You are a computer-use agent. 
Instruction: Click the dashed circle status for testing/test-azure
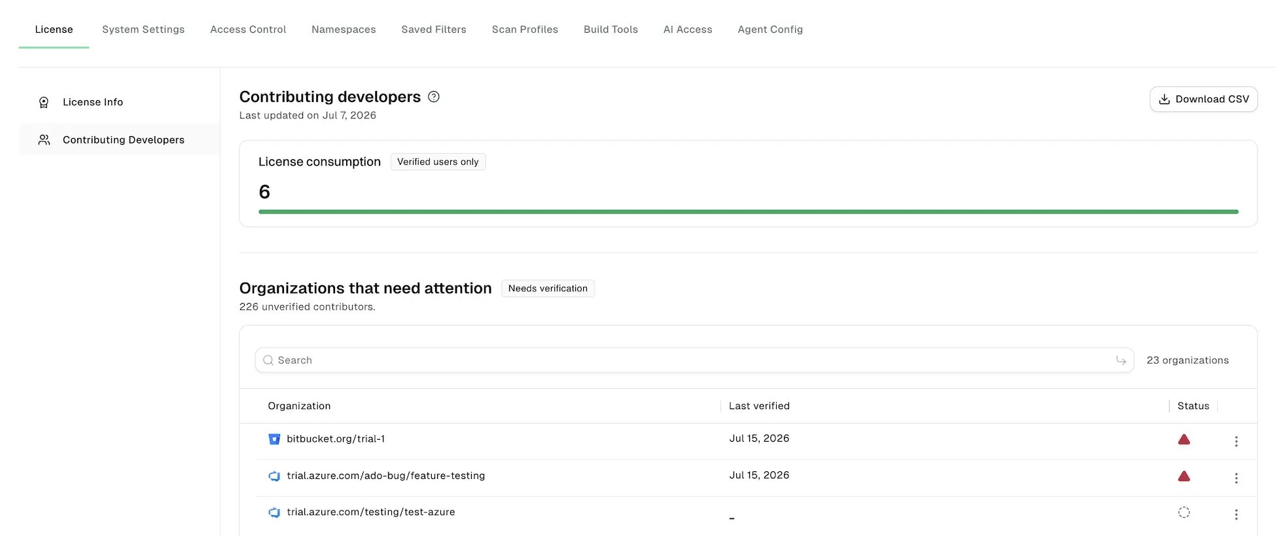pos(1184,512)
